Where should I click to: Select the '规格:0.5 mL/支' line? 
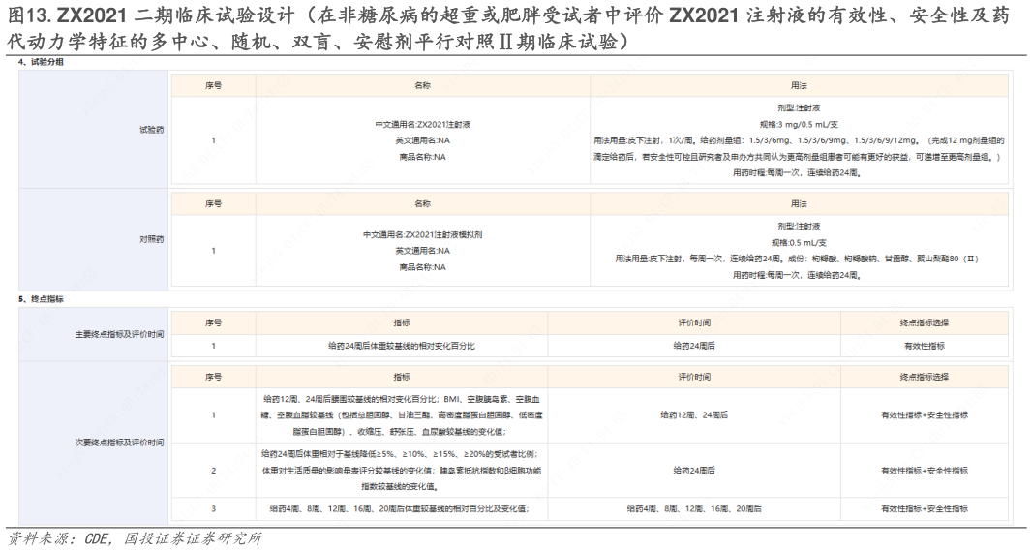[799, 243]
